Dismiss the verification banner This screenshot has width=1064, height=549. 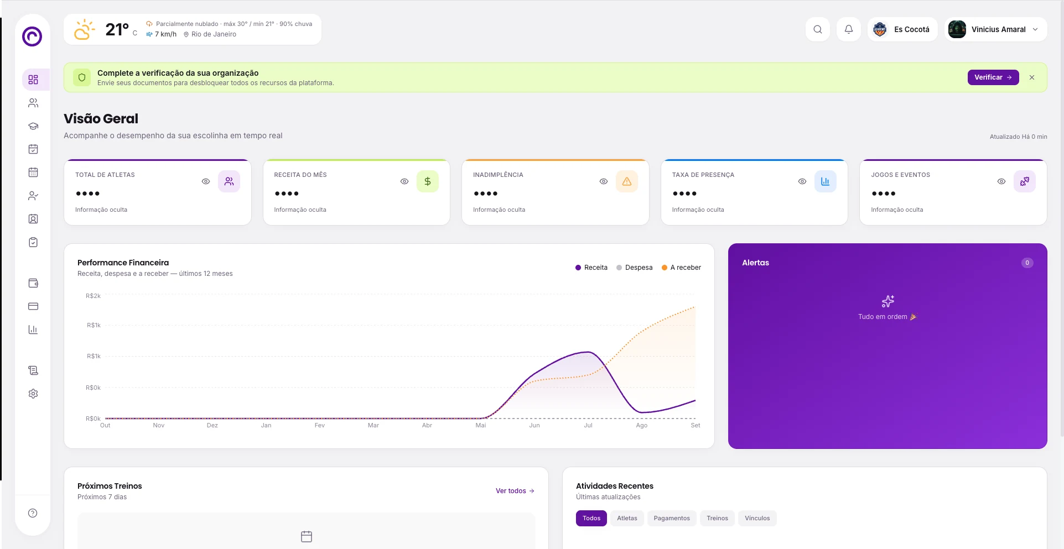(x=1032, y=77)
